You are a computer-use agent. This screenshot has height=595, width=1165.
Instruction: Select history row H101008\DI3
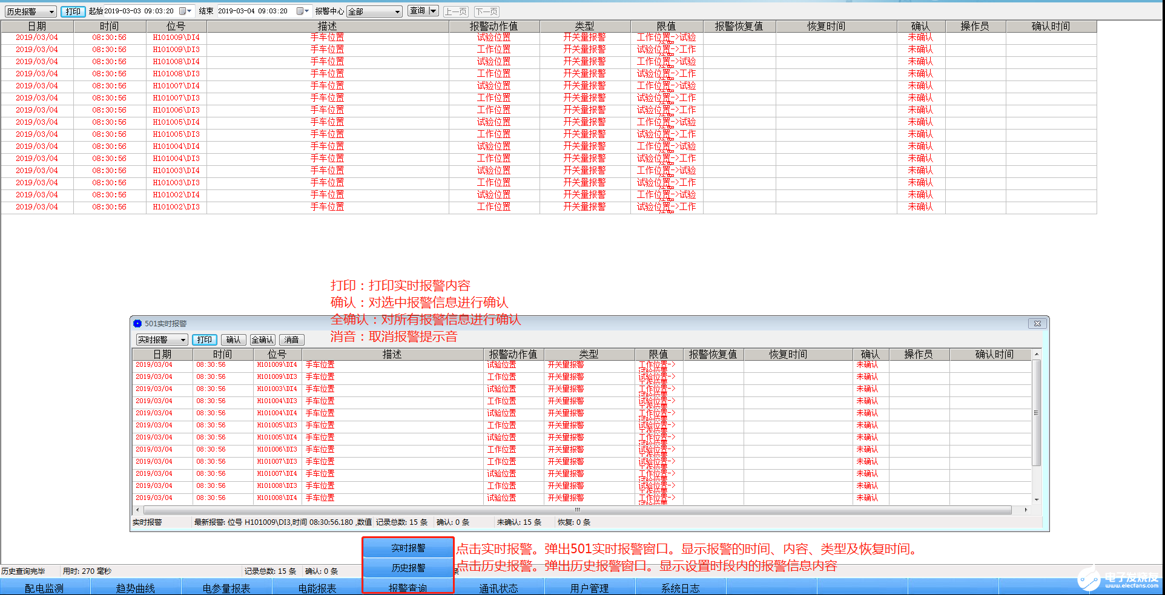coord(549,74)
